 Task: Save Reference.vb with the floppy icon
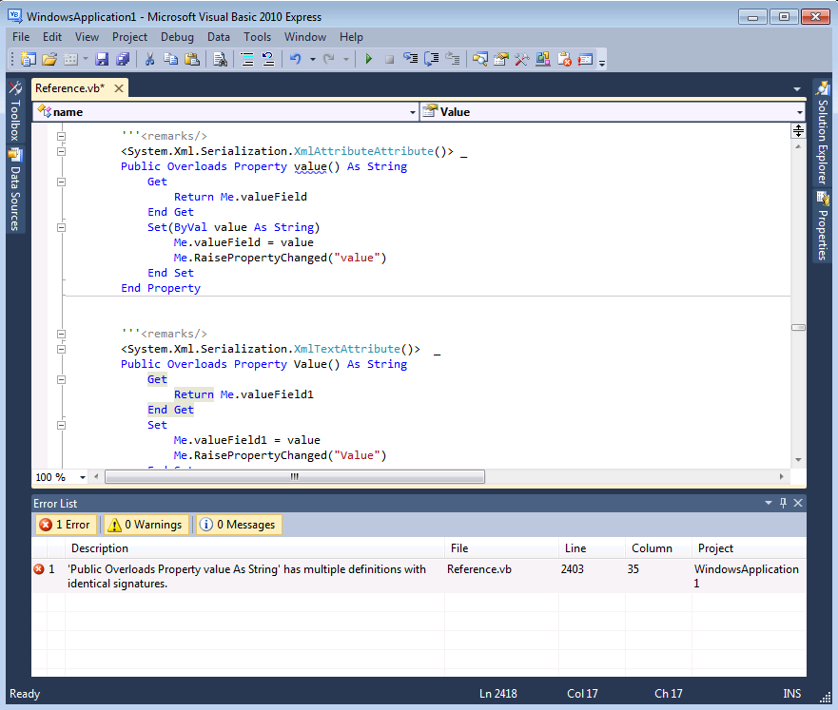point(102,59)
